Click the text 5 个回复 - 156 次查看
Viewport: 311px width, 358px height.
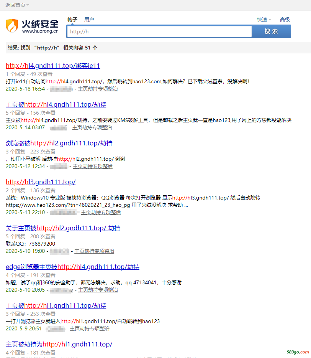(31, 113)
